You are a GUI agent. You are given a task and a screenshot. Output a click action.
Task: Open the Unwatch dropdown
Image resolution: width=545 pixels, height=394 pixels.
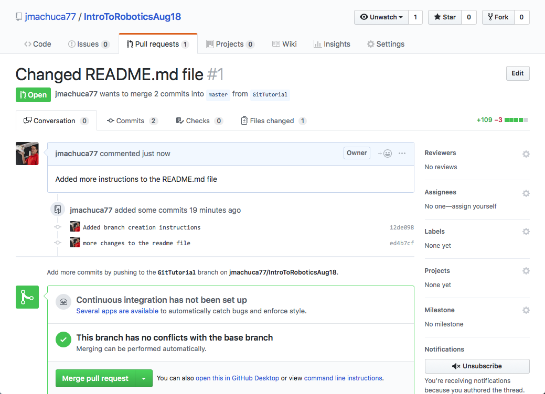coord(381,17)
